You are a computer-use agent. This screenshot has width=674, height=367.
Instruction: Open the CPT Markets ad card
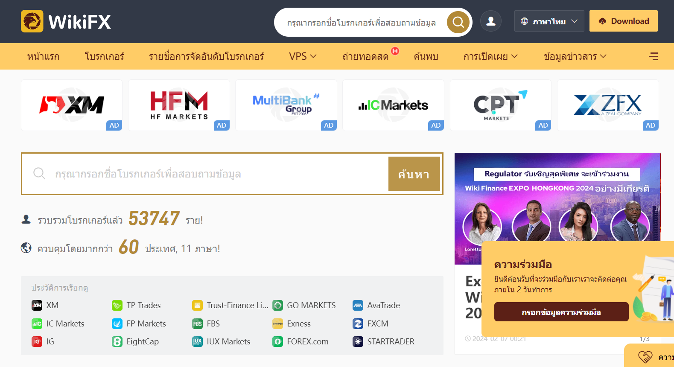point(501,105)
